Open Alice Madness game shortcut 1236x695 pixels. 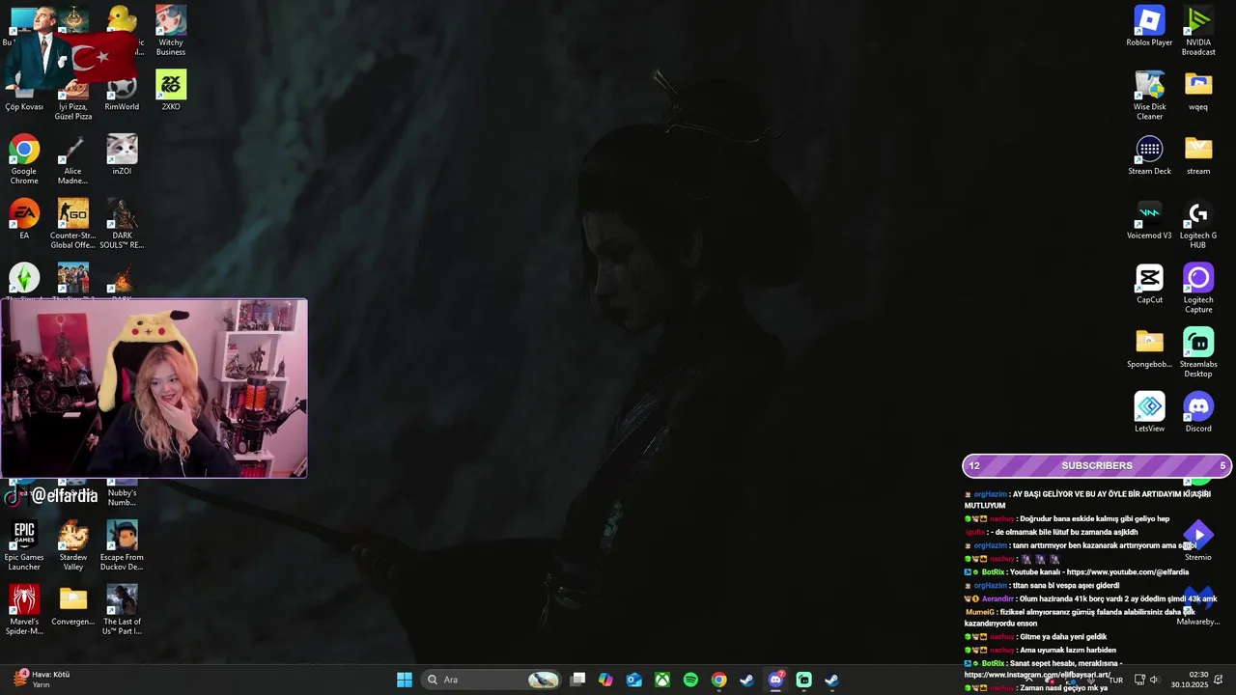(x=72, y=159)
